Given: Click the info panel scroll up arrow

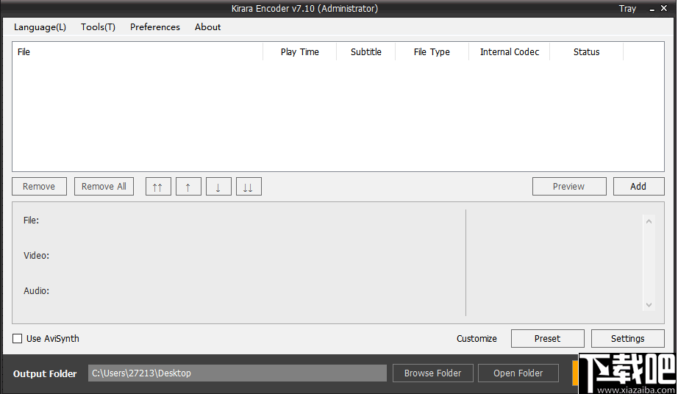Looking at the screenshot, I should [x=649, y=221].
